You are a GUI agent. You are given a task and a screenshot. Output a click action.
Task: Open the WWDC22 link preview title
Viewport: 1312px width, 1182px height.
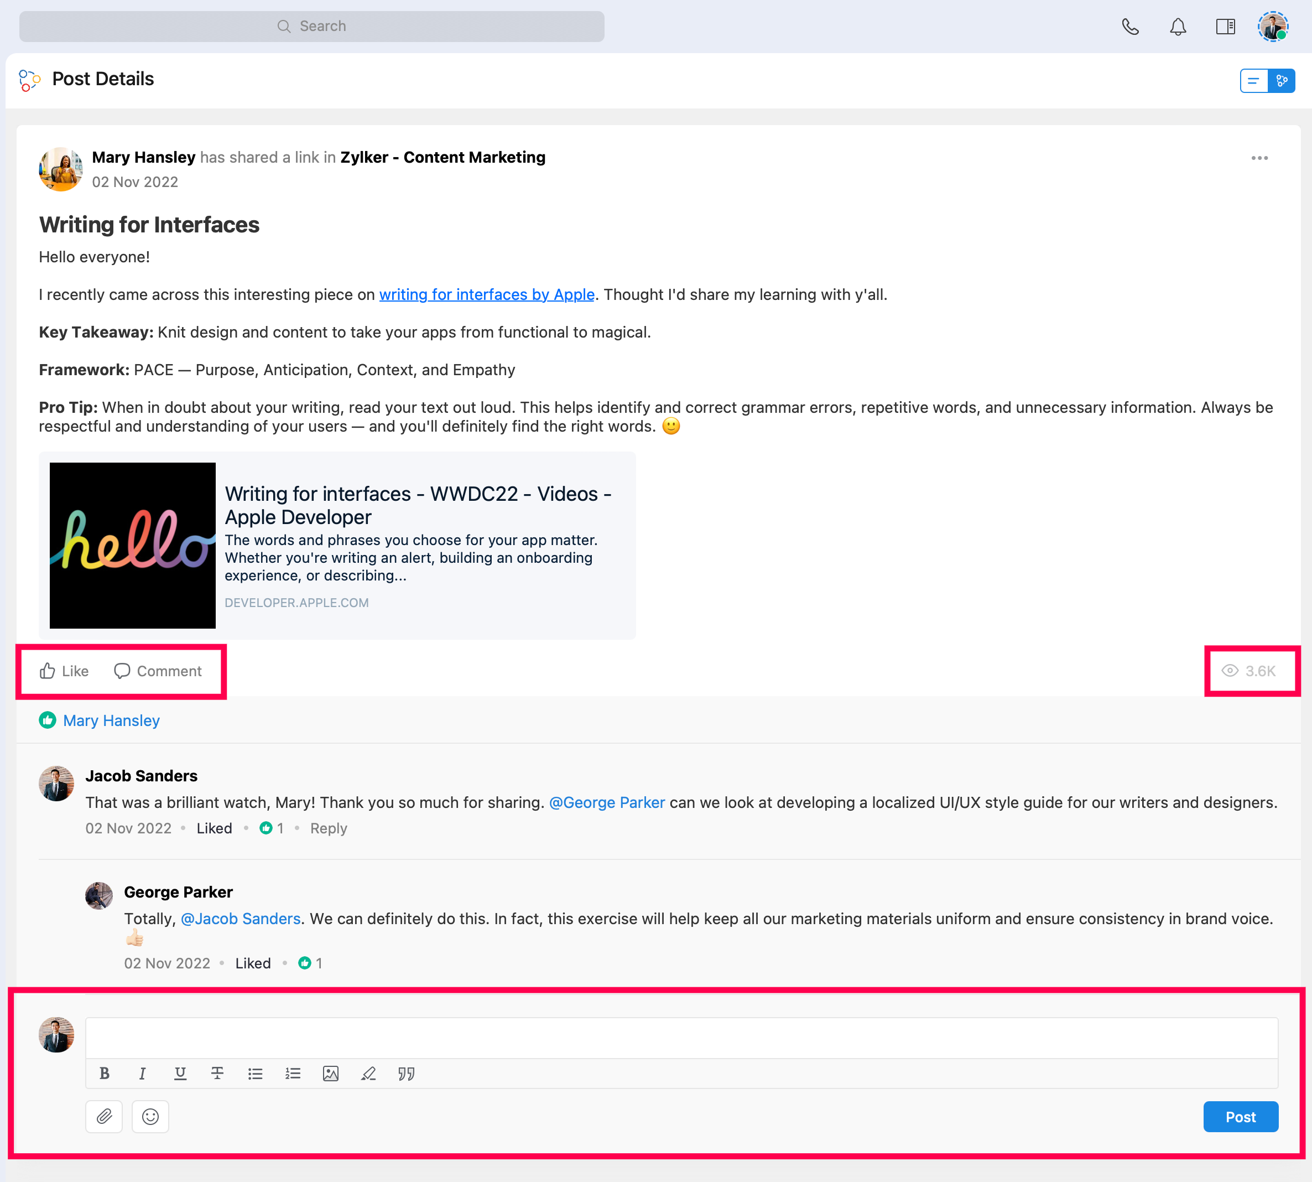pos(418,505)
